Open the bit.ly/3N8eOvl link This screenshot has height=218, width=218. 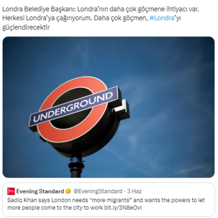[123, 208]
